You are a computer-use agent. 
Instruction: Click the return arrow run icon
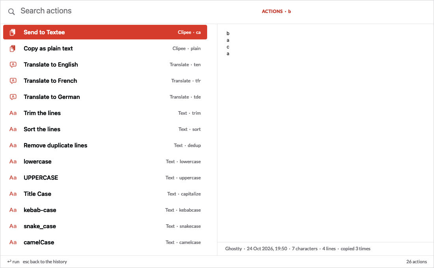(x=9, y=261)
